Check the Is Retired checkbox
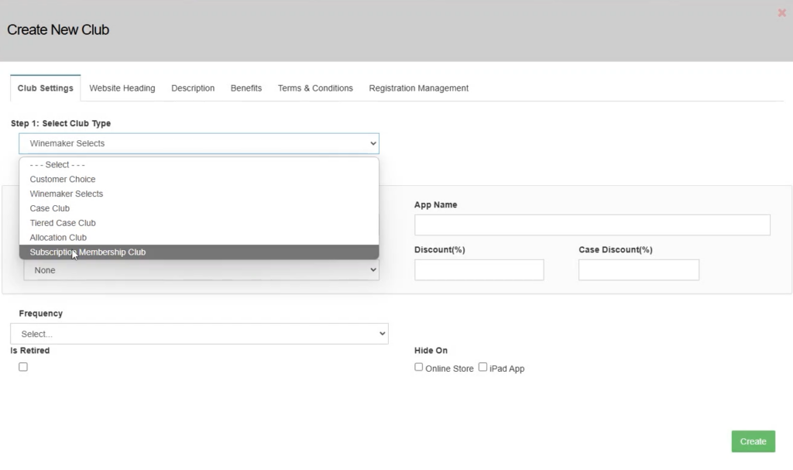 pyautogui.click(x=22, y=366)
